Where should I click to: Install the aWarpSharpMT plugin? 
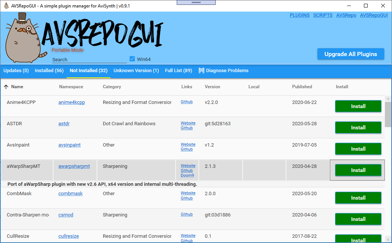coord(358,170)
